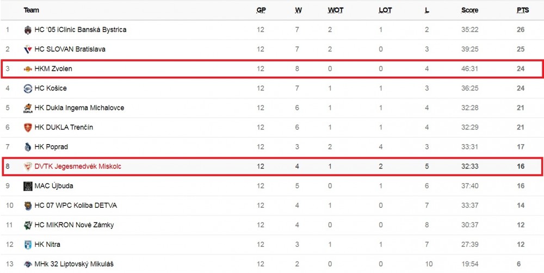Screen dimensions: 544x273
Task: Click the HC SLOVAN Bratislava logo icon
Action: coord(28,49)
